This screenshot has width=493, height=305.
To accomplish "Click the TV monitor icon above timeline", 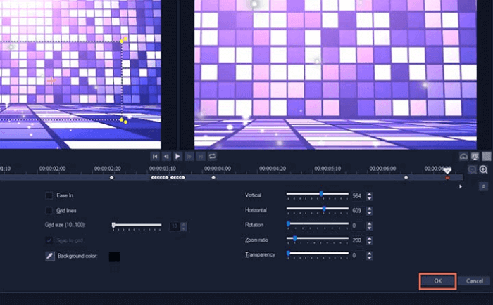I will coord(475,156).
